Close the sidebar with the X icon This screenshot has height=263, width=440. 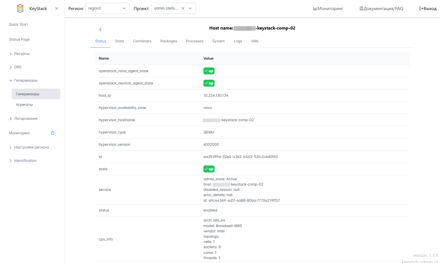pyautogui.click(x=57, y=8)
